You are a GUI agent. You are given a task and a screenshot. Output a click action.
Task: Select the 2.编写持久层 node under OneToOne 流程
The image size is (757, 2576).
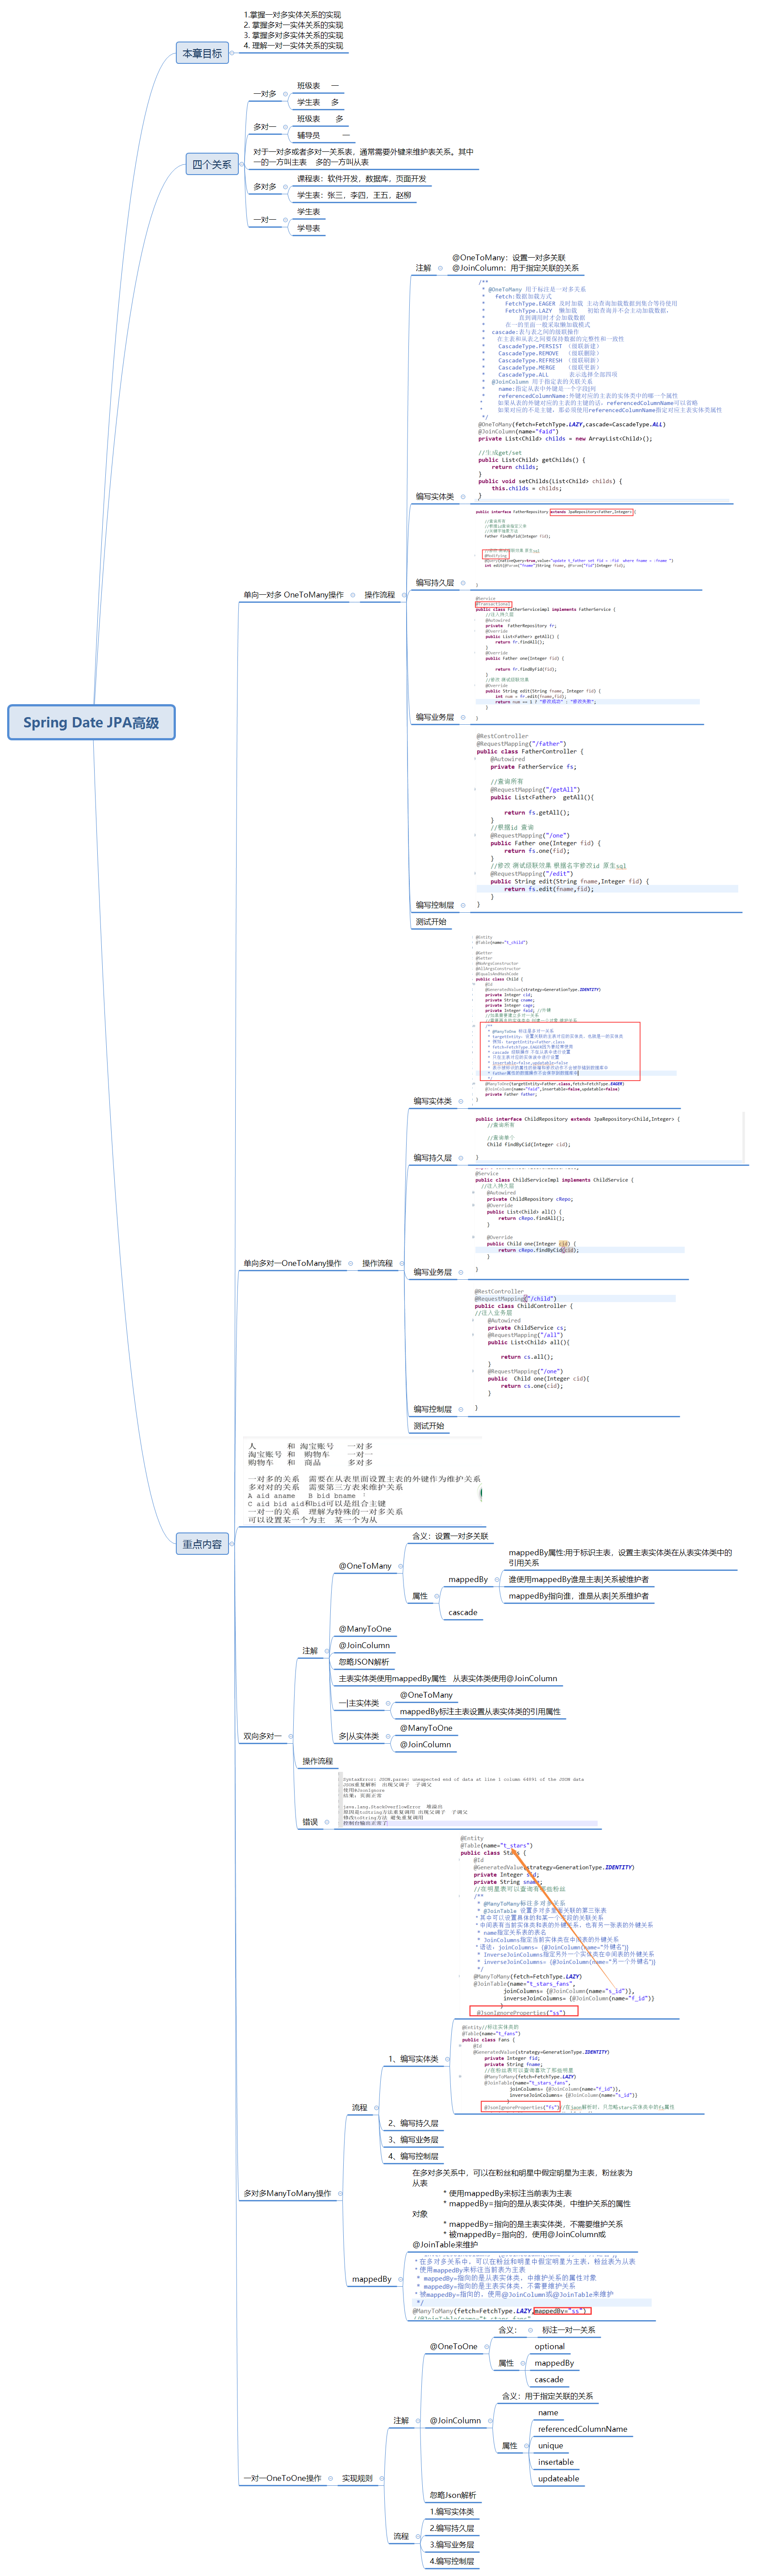pyautogui.click(x=452, y=2528)
